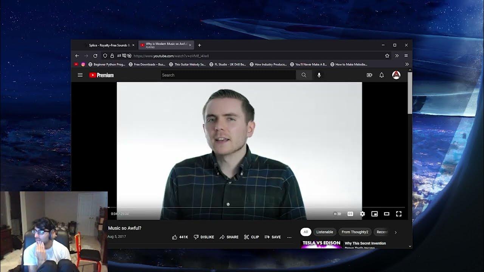The width and height of the screenshot is (484, 272).
Task: Click the 0:34 / 20:00 time display
Action: pyautogui.click(x=119, y=214)
